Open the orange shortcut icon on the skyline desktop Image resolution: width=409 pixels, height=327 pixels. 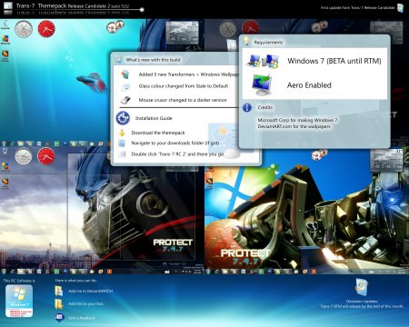5,183
